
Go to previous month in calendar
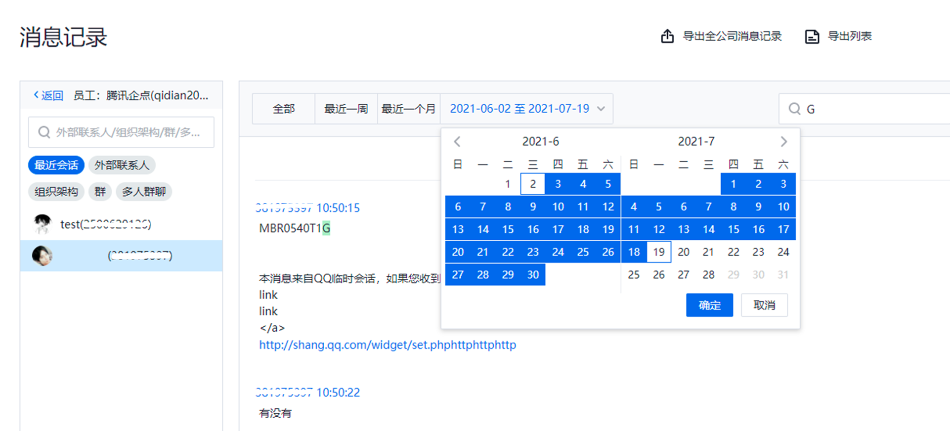457,142
